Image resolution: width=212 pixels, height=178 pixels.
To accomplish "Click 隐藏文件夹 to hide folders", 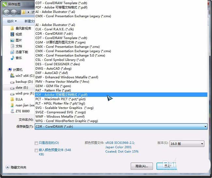I will [16, 167].
